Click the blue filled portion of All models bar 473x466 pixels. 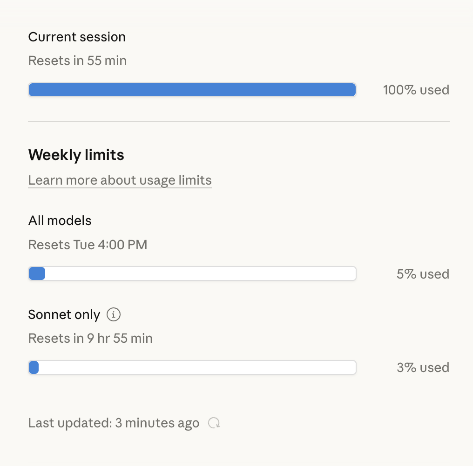pyautogui.click(x=37, y=274)
